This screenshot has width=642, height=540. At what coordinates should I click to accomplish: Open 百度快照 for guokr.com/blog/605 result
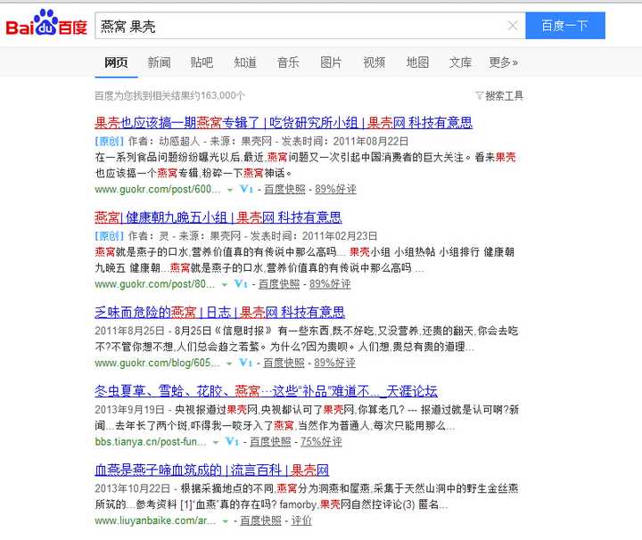(x=284, y=364)
